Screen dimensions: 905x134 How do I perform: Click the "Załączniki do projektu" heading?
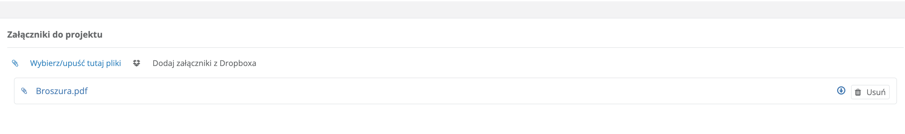pos(55,35)
